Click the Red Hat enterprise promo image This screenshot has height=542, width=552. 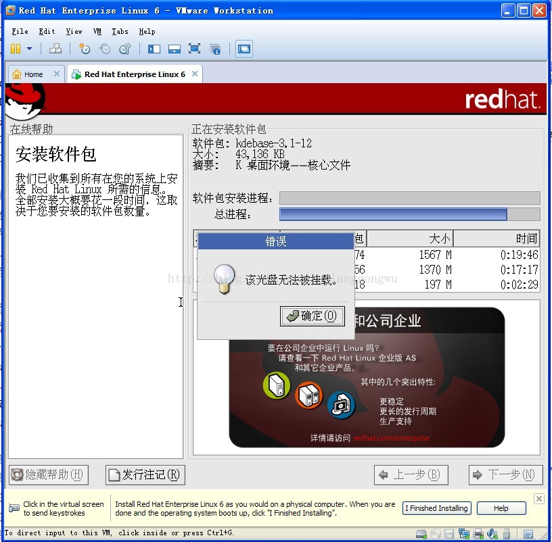coord(367,377)
